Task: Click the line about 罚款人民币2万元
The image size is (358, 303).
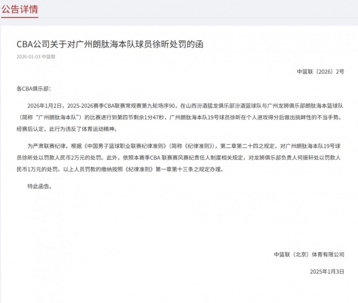Action: (179, 157)
